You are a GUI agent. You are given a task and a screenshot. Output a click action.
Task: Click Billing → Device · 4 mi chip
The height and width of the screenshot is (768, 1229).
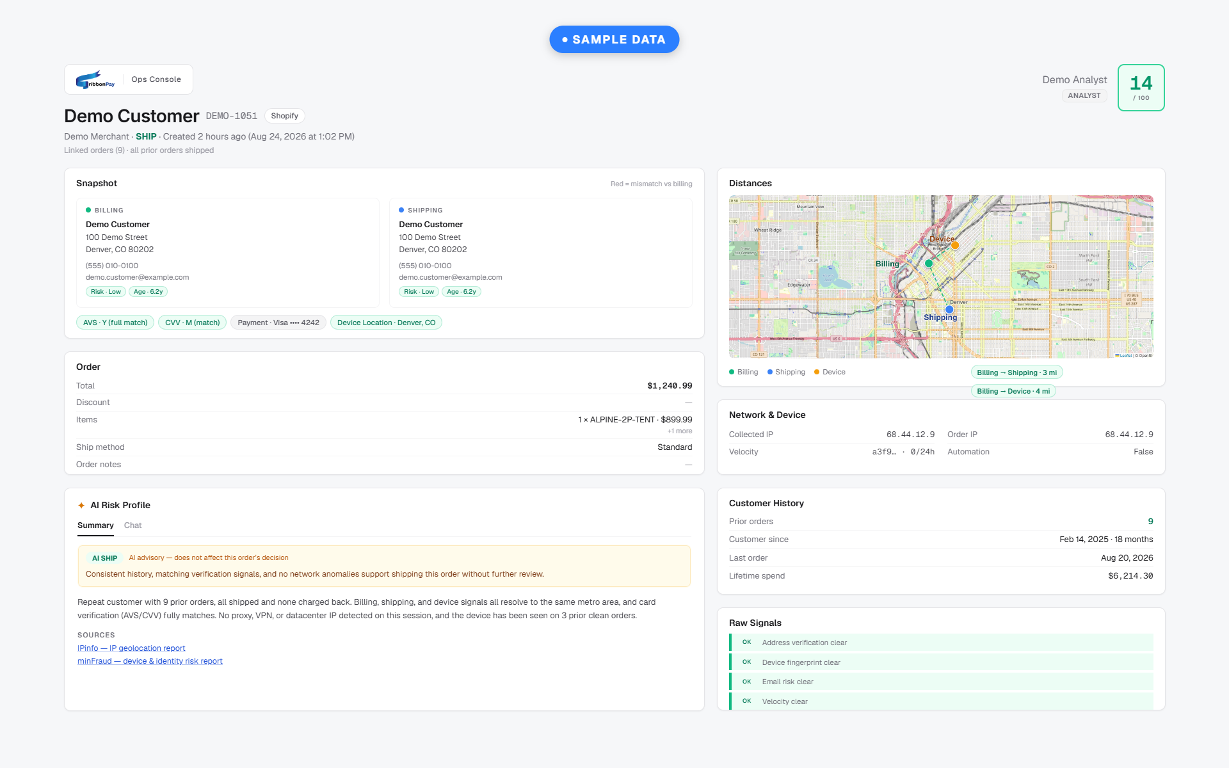pos(1013,391)
